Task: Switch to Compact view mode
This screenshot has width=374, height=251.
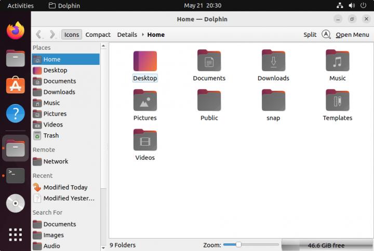Action: tap(98, 35)
